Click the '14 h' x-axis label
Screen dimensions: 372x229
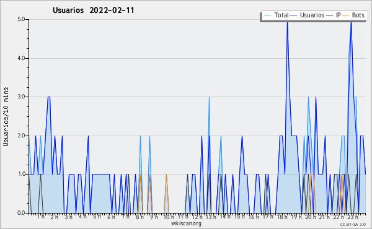(225, 217)
